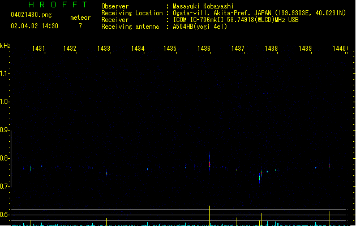Click the meteor count value 7
356x226 pixels.
pos(80,26)
